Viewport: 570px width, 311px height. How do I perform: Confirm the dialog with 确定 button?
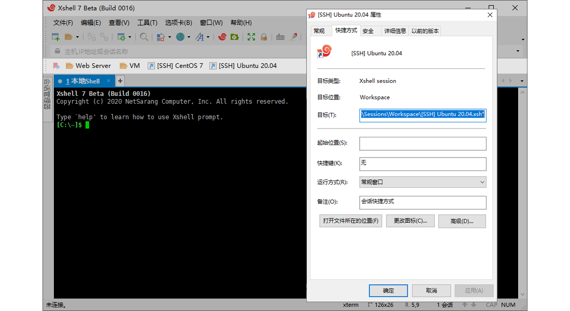[x=388, y=291]
